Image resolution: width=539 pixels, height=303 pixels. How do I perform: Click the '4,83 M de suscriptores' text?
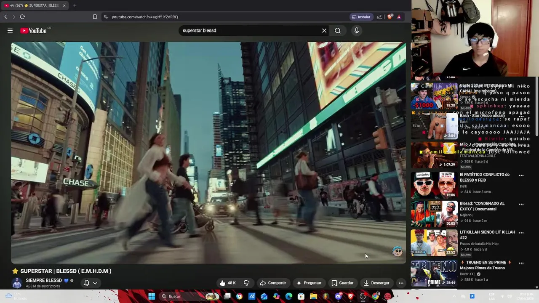pos(43,286)
